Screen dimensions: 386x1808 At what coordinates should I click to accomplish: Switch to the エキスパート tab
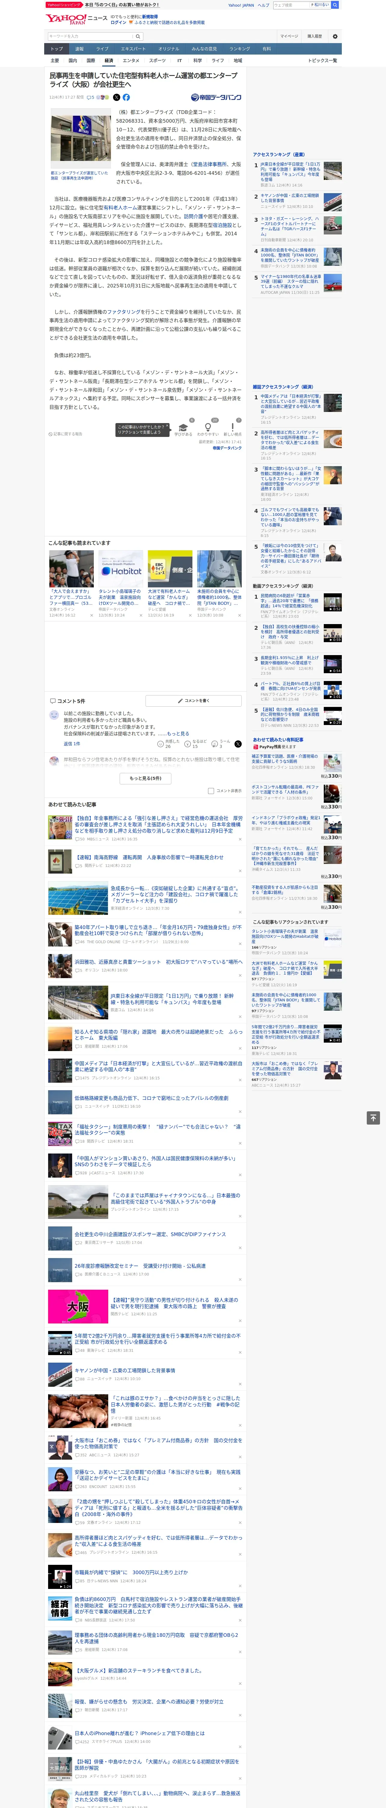coord(133,49)
